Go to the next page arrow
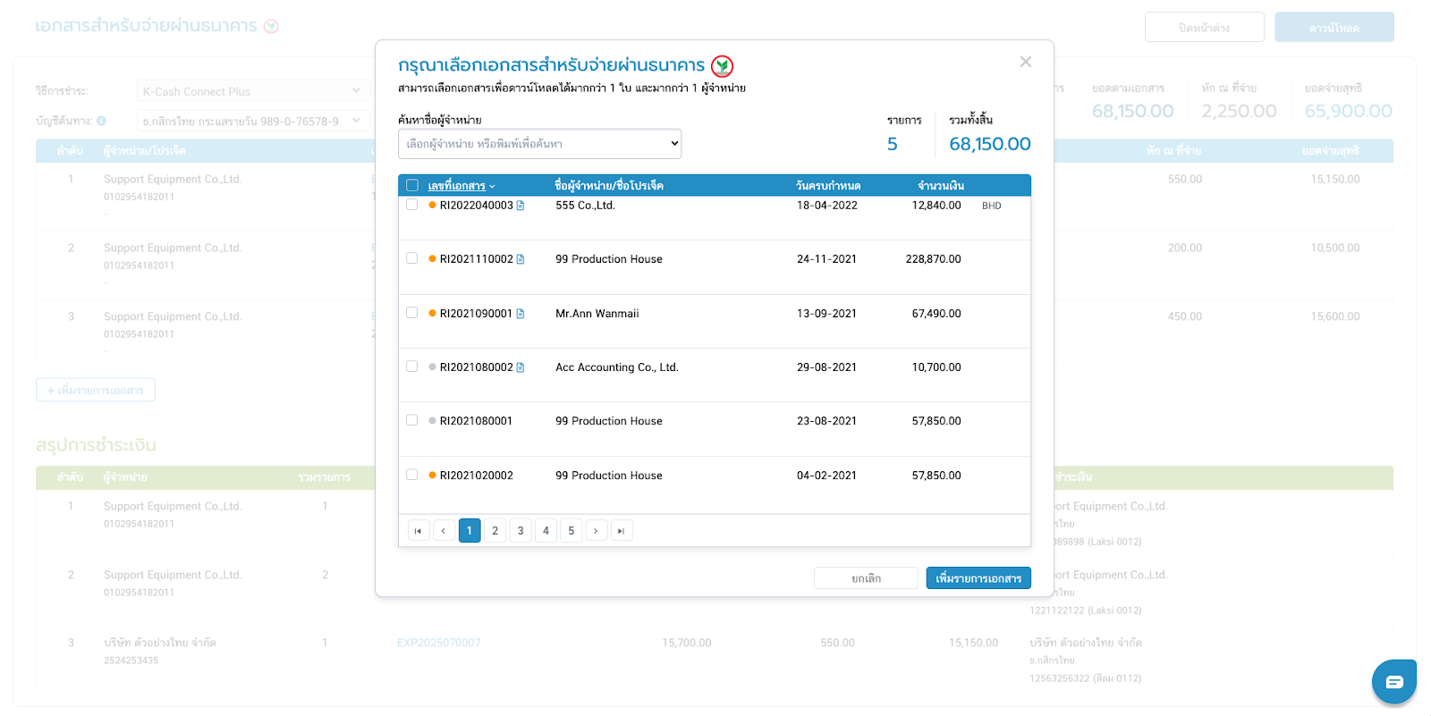Viewport: 1431px width, 716px height. click(597, 531)
